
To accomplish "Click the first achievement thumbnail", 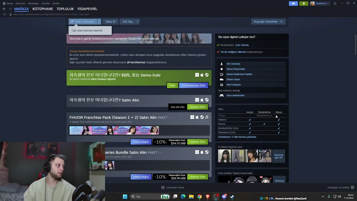I will pyautogui.click(x=225, y=156).
